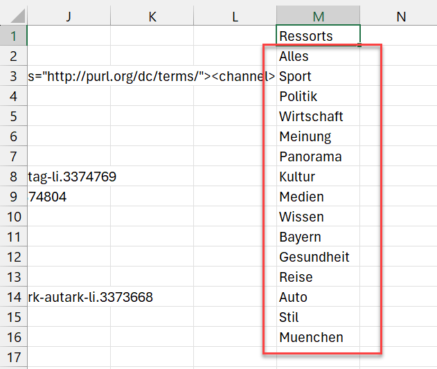Select column K header
Image resolution: width=437 pixels, height=369 pixels.
coord(152,16)
